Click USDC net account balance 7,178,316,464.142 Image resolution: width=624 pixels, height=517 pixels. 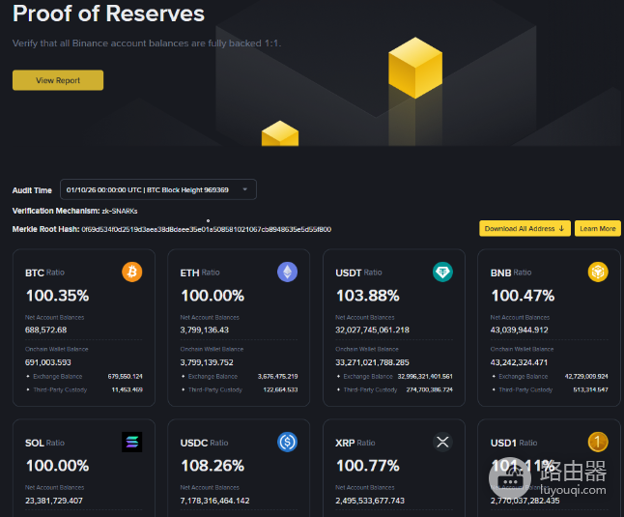214,501
